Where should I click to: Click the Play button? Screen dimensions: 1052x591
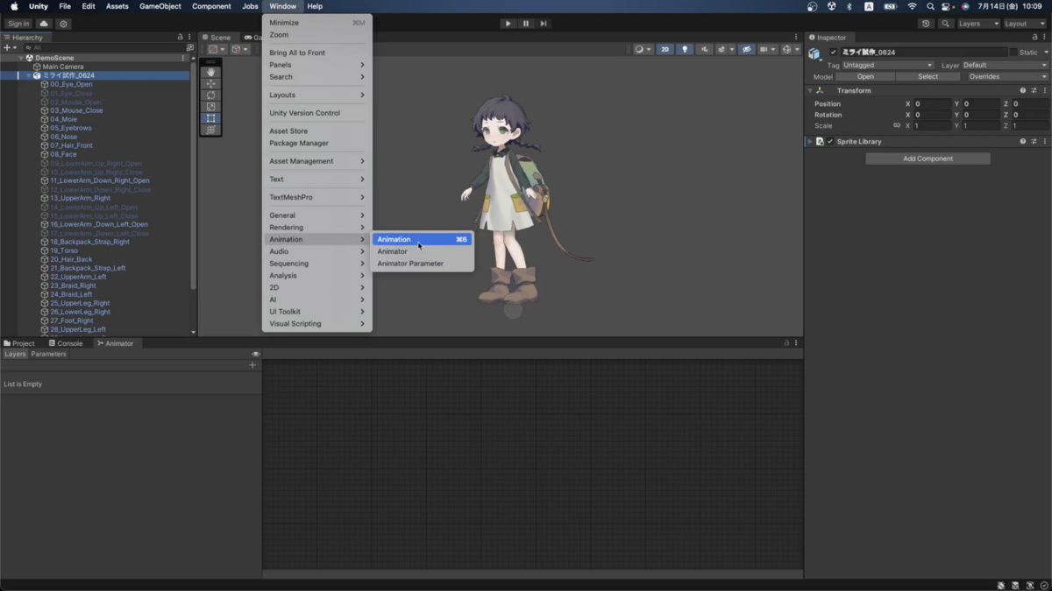508,24
